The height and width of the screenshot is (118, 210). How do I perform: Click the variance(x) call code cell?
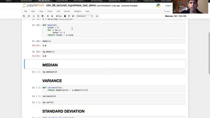[x=113, y=96]
